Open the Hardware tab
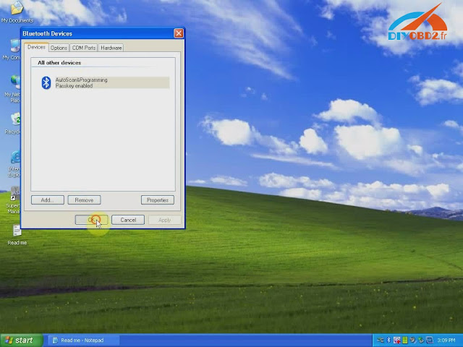Viewport: 463px width, 347px height. 111,48
